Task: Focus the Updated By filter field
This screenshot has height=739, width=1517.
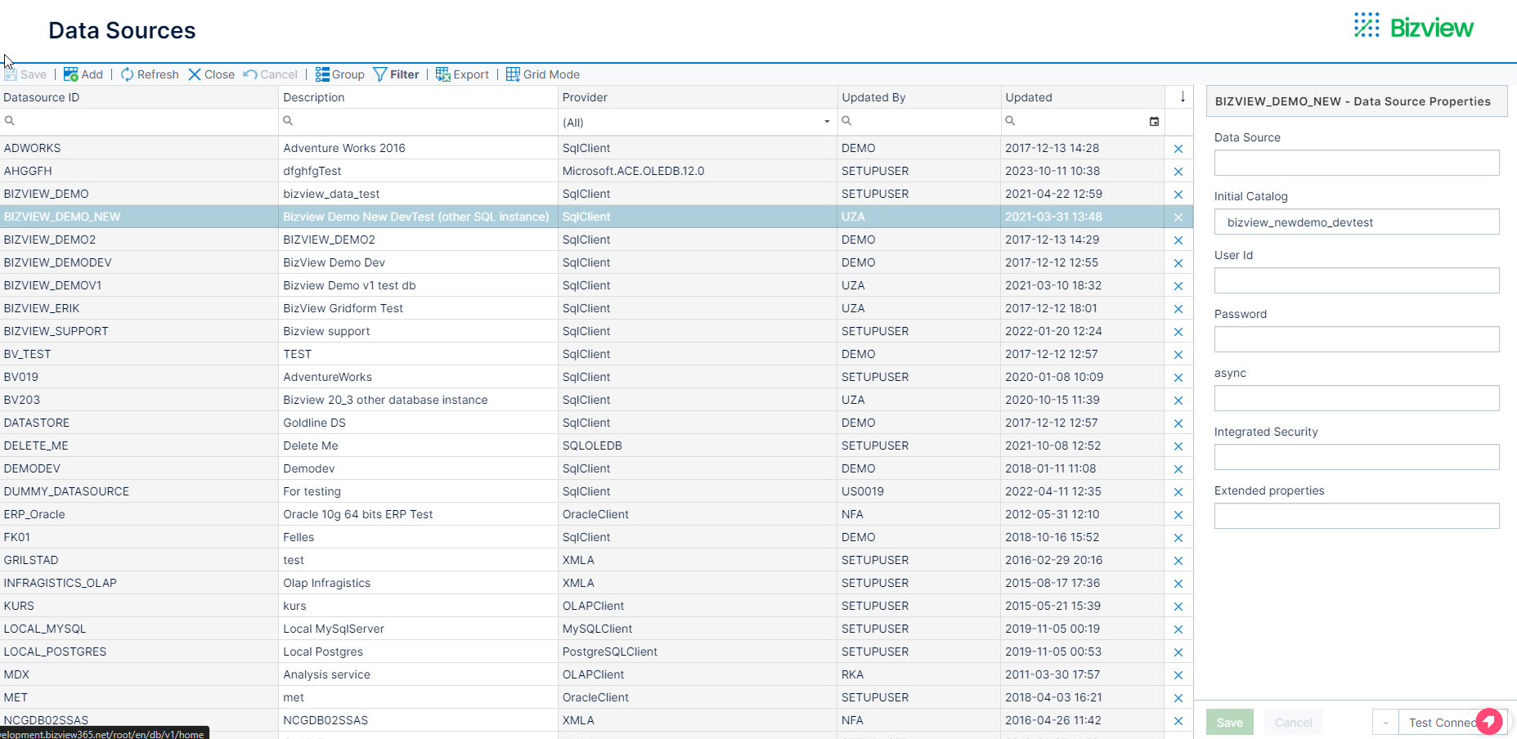Action: pyautogui.click(x=919, y=121)
